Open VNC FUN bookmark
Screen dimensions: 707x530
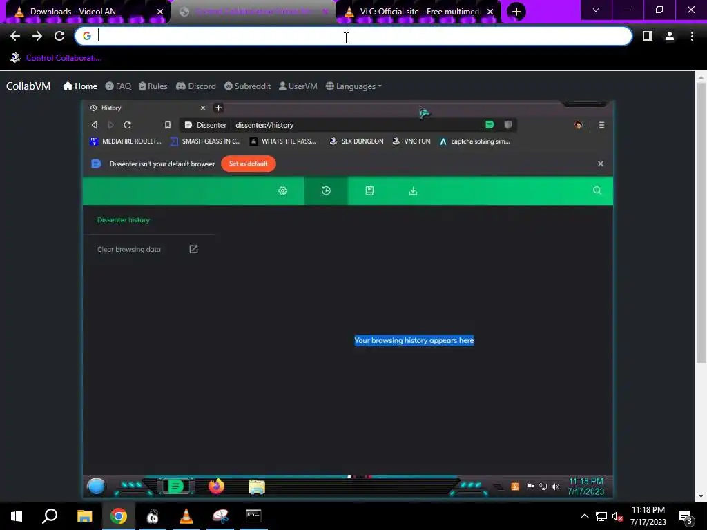[x=411, y=141]
